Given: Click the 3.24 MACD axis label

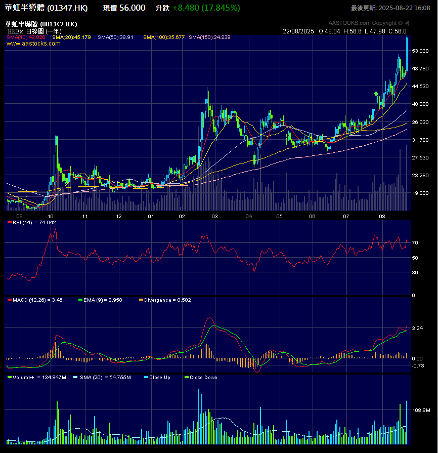Looking at the screenshot, I should click(417, 328).
